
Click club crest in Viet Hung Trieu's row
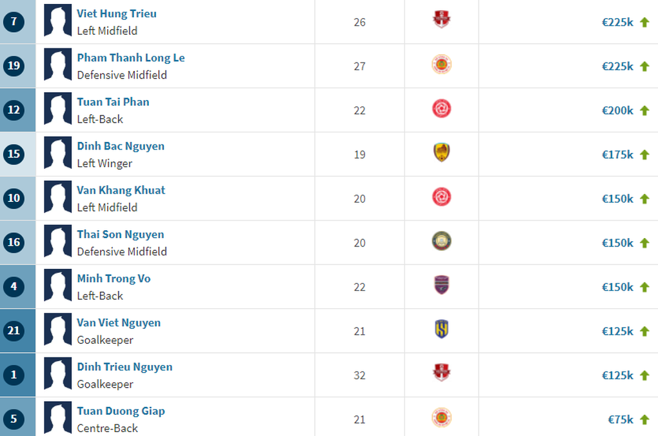coord(441,21)
